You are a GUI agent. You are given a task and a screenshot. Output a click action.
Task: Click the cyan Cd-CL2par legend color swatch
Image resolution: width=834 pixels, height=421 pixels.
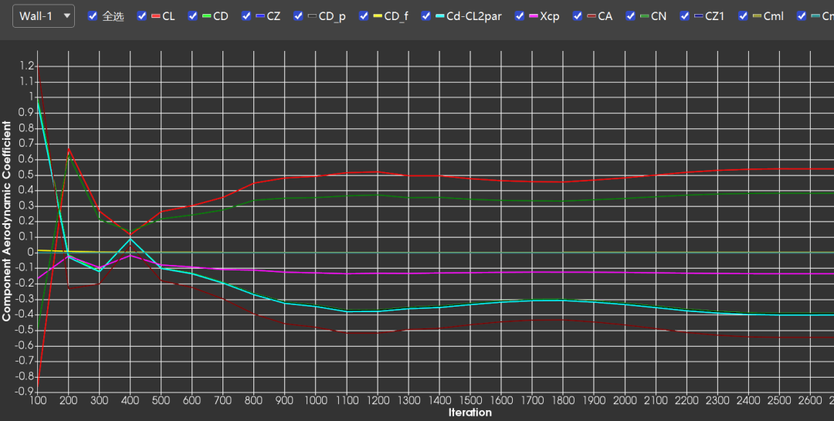440,16
